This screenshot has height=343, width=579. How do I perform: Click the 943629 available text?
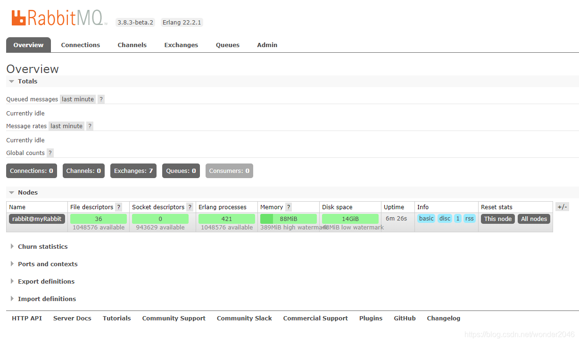tap(160, 228)
